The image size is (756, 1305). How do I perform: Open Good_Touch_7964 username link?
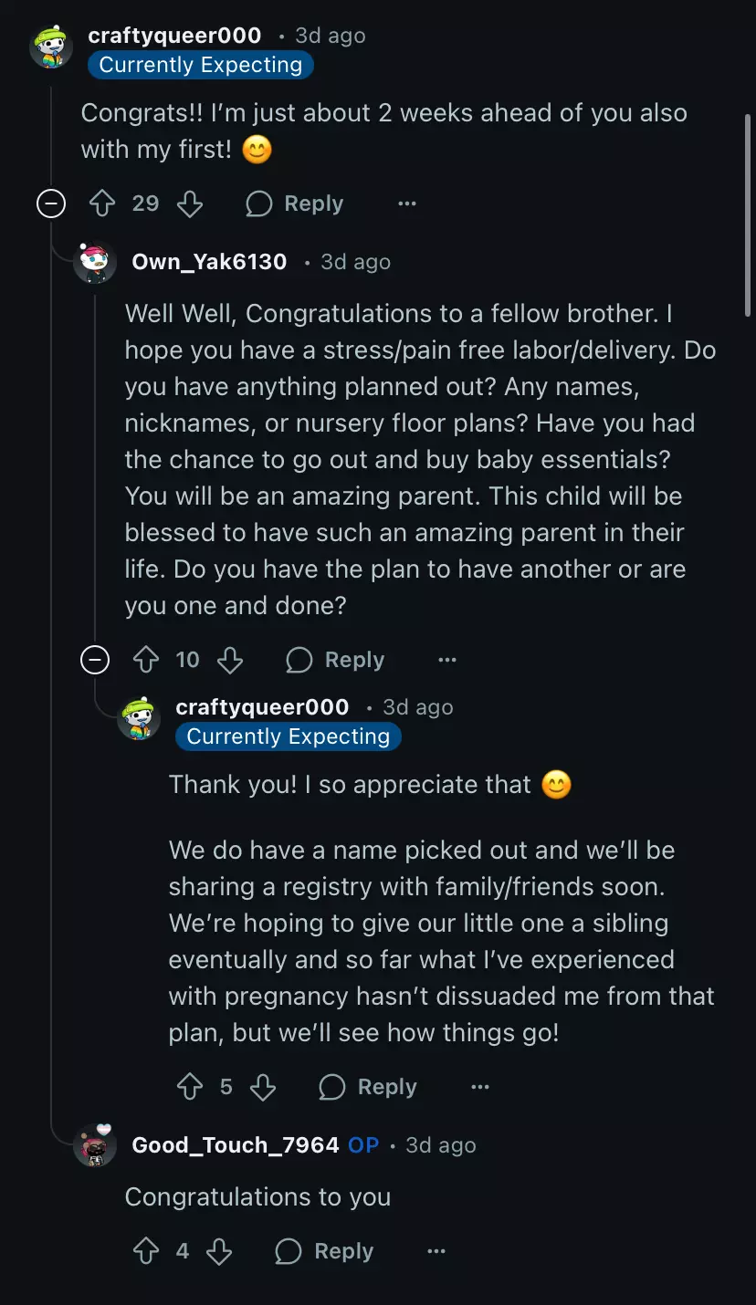coord(236,1145)
